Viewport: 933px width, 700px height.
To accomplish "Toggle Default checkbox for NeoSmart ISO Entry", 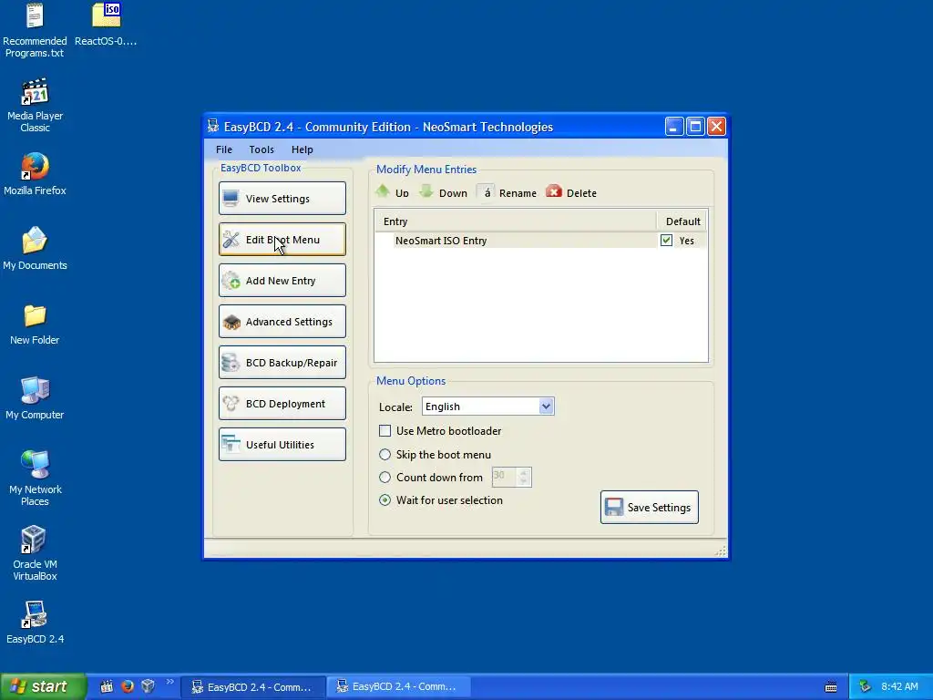I will click(666, 241).
